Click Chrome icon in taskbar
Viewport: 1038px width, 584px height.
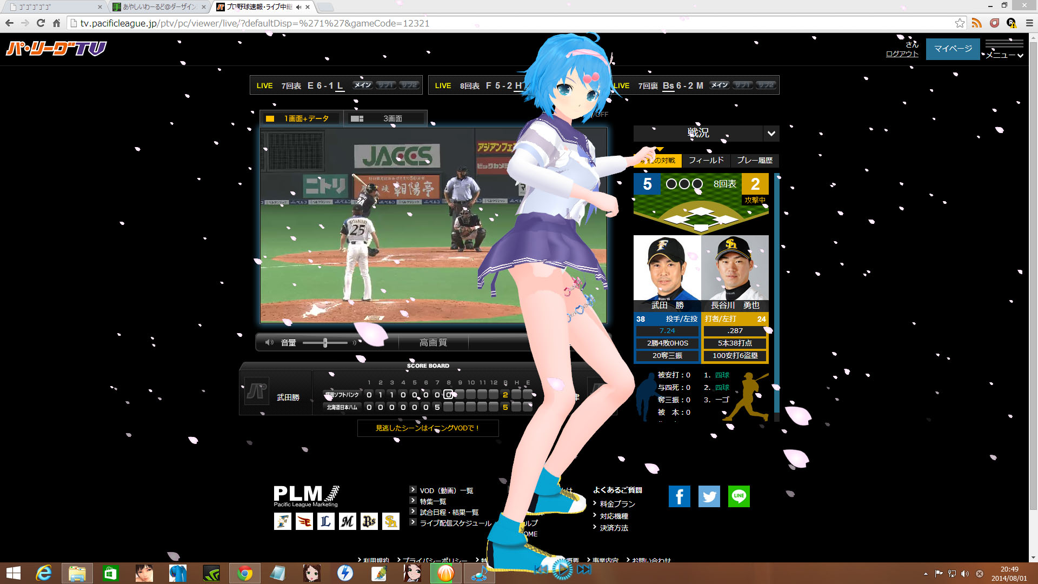click(244, 573)
